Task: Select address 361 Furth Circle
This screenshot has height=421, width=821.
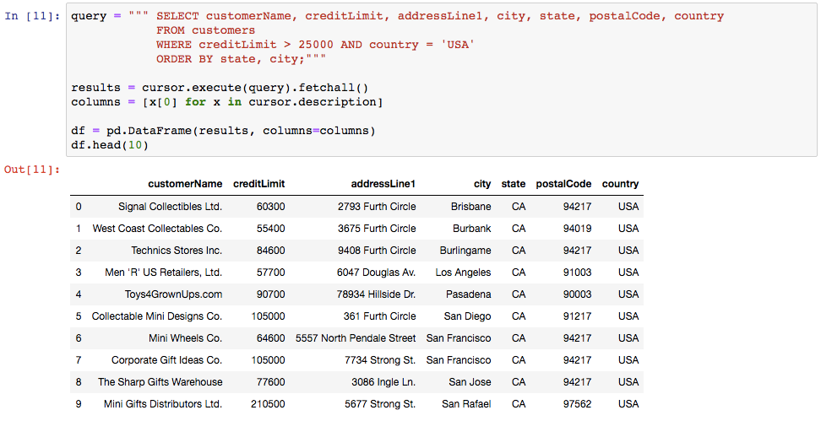Action: (379, 316)
